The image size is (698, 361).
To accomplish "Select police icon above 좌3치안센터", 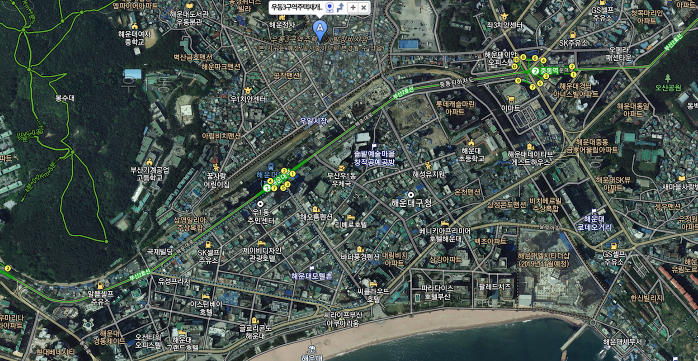I will click(504, 17).
